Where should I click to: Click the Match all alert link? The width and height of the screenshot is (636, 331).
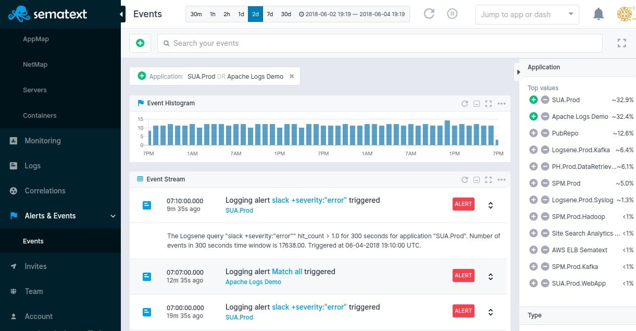click(287, 272)
